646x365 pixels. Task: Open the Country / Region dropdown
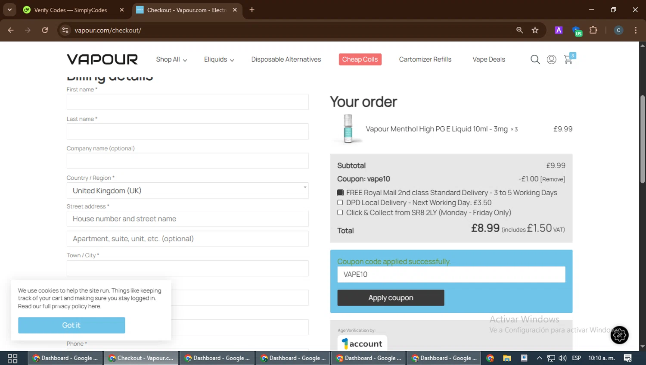(x=188, y=190)
